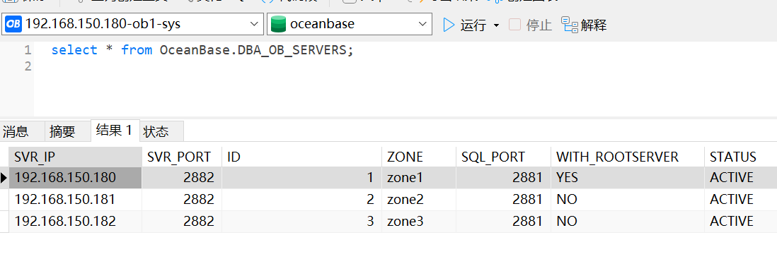The width and height of the screenshot is (777, 271).
Task: Select cell 192.168.150.182
Action: (x=75, y=221)
